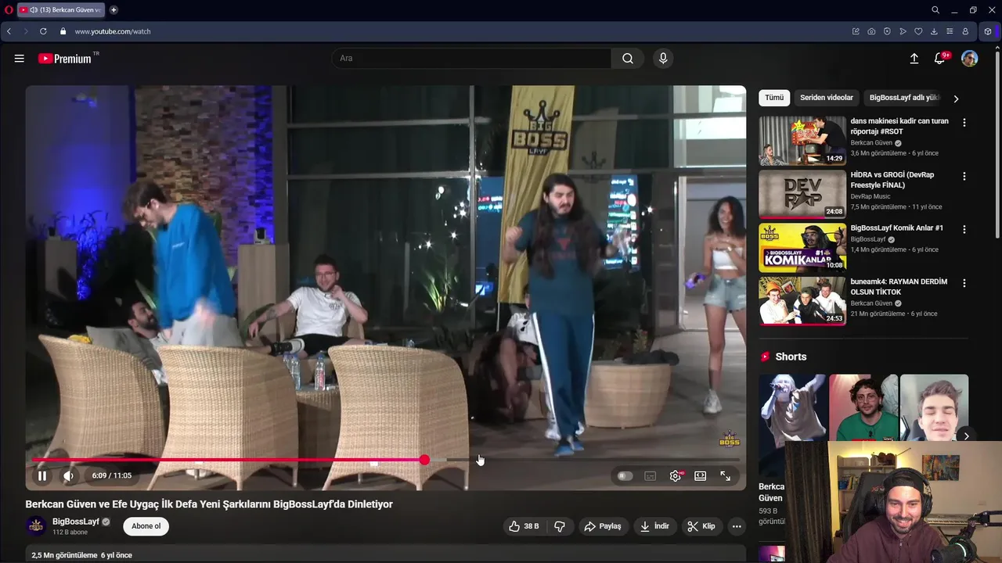Image resolution: width=1002 pixels, height=563 pixels.
Task: Show next Shorts with the arrow
Action: pos(967,436)
